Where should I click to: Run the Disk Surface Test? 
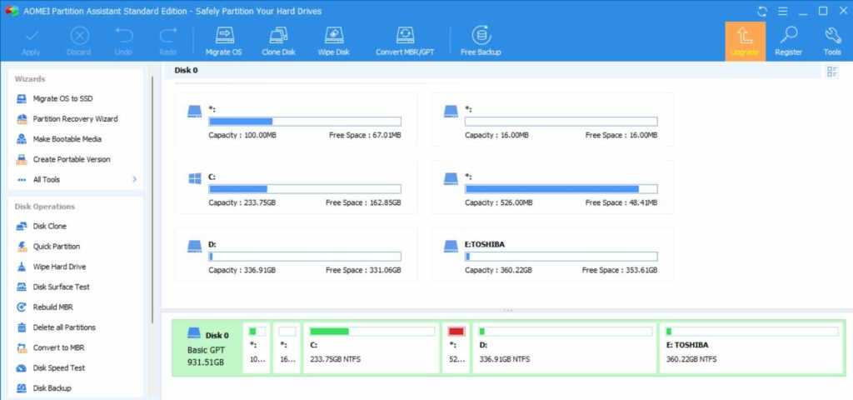[61, 287]
